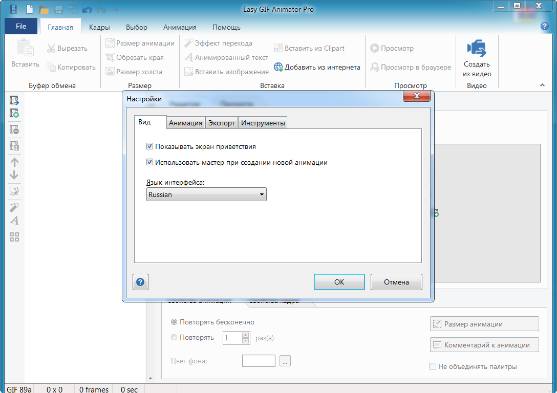Click Вставить из Clipart
The width and height of the screenshot is (557, 393).
tap(309, 48)
